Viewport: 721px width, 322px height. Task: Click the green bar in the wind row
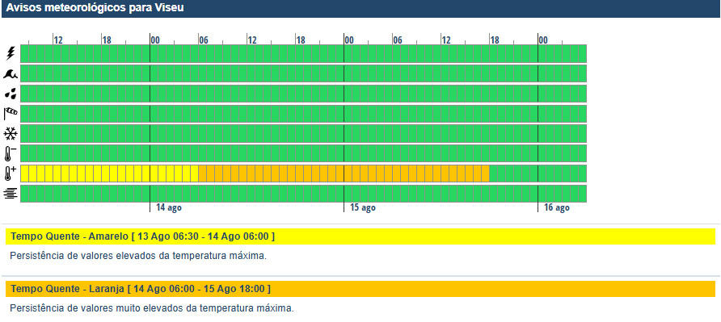pyautogui.click(x=303, y=114)
